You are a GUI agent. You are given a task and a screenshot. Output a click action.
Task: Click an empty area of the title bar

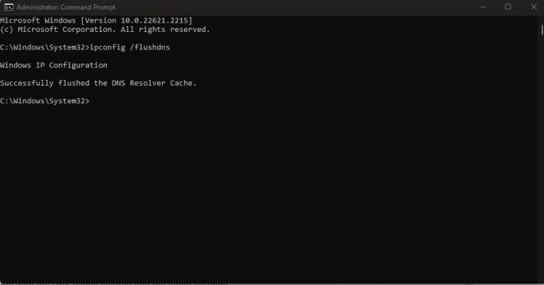click(x=283, y=6)
